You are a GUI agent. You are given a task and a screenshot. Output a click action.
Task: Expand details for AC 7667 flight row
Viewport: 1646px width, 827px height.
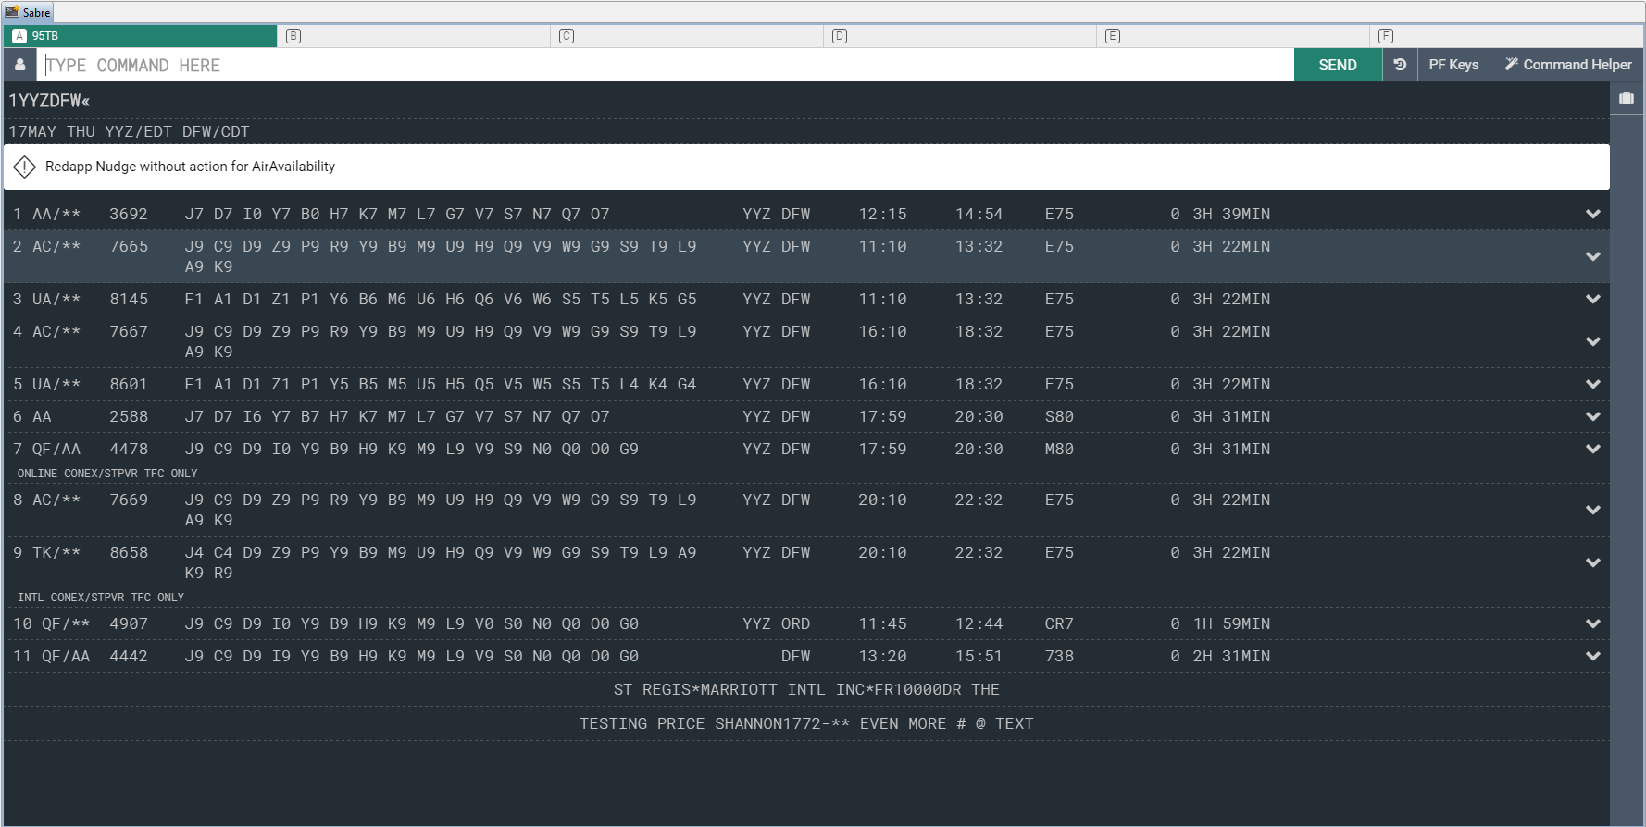(1592, 341)
